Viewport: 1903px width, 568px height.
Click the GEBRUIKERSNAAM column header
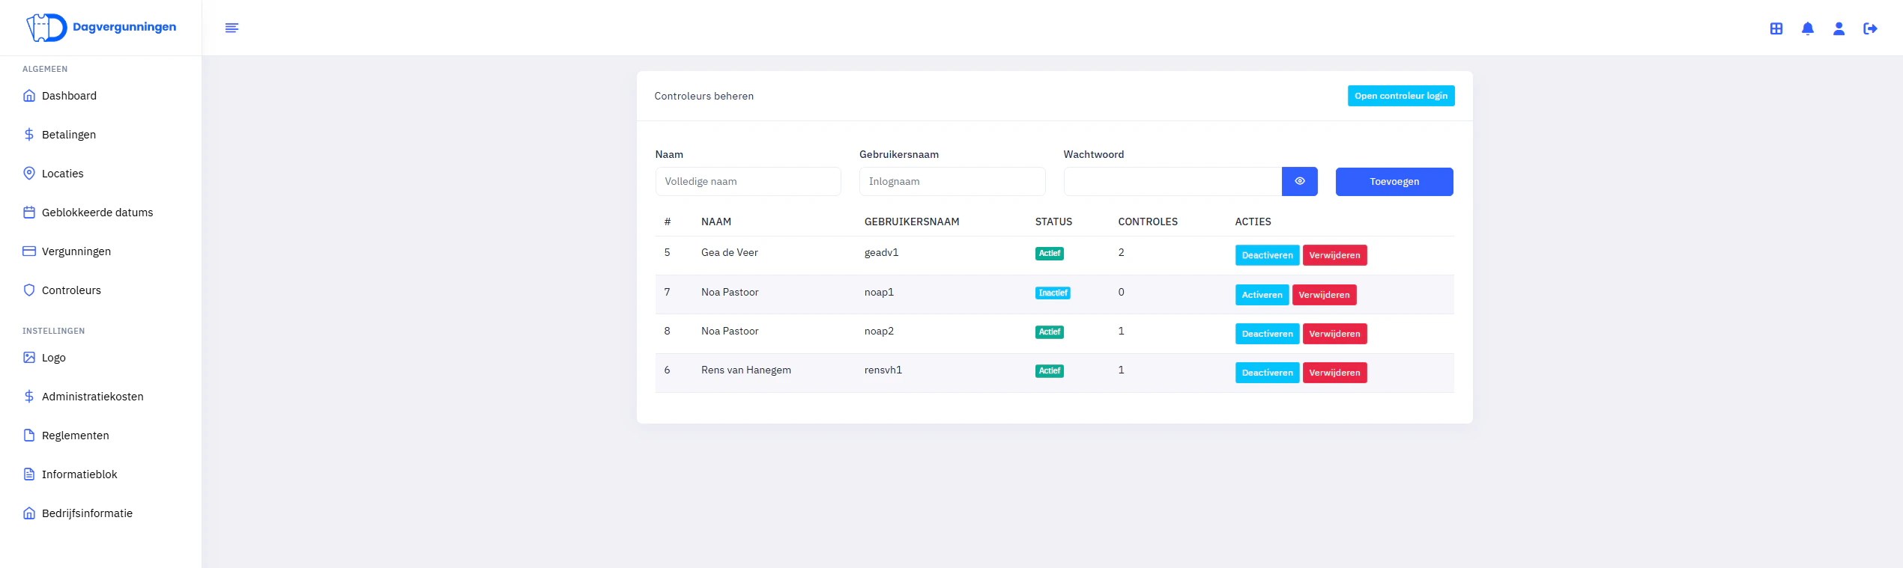912,222
